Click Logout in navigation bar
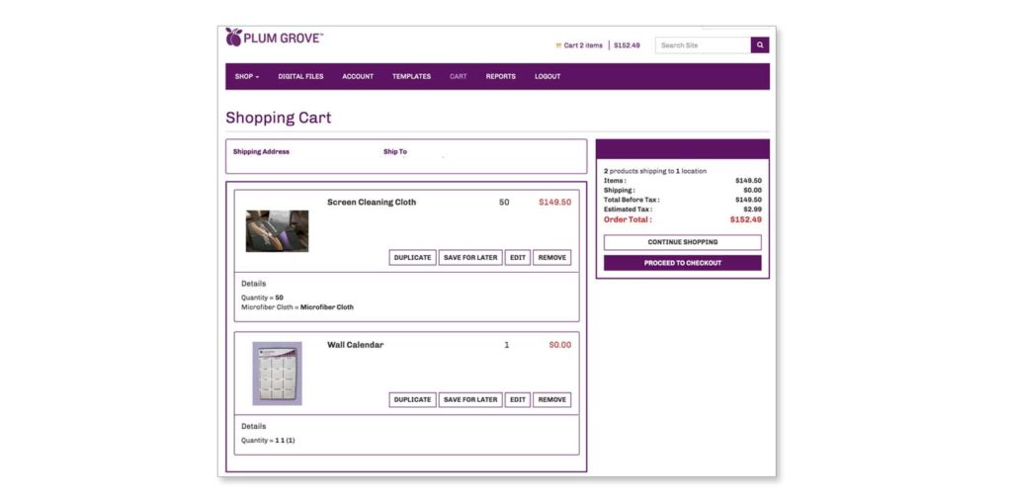1012x504 pixels. [x=548, y=77]
